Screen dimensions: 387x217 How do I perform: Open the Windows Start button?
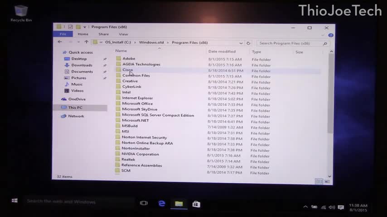pos(15,200)
